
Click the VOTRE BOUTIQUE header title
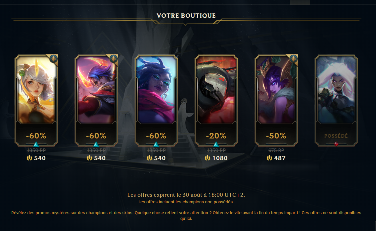coord(186,15)
